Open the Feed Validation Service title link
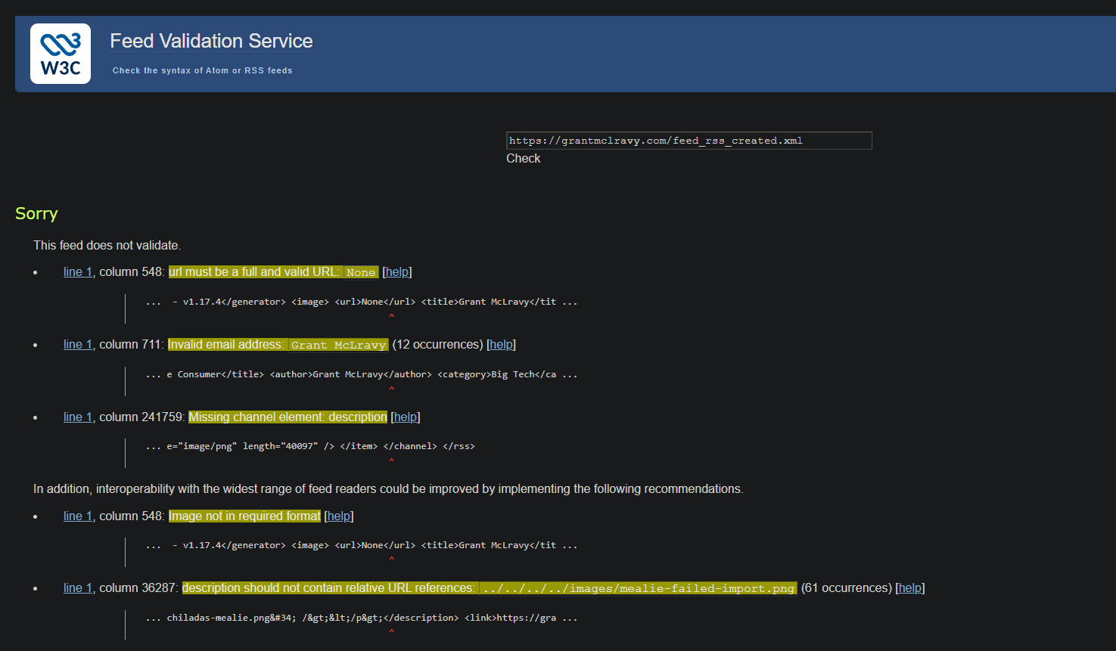 pyautogui.click(x=211, y=41)
